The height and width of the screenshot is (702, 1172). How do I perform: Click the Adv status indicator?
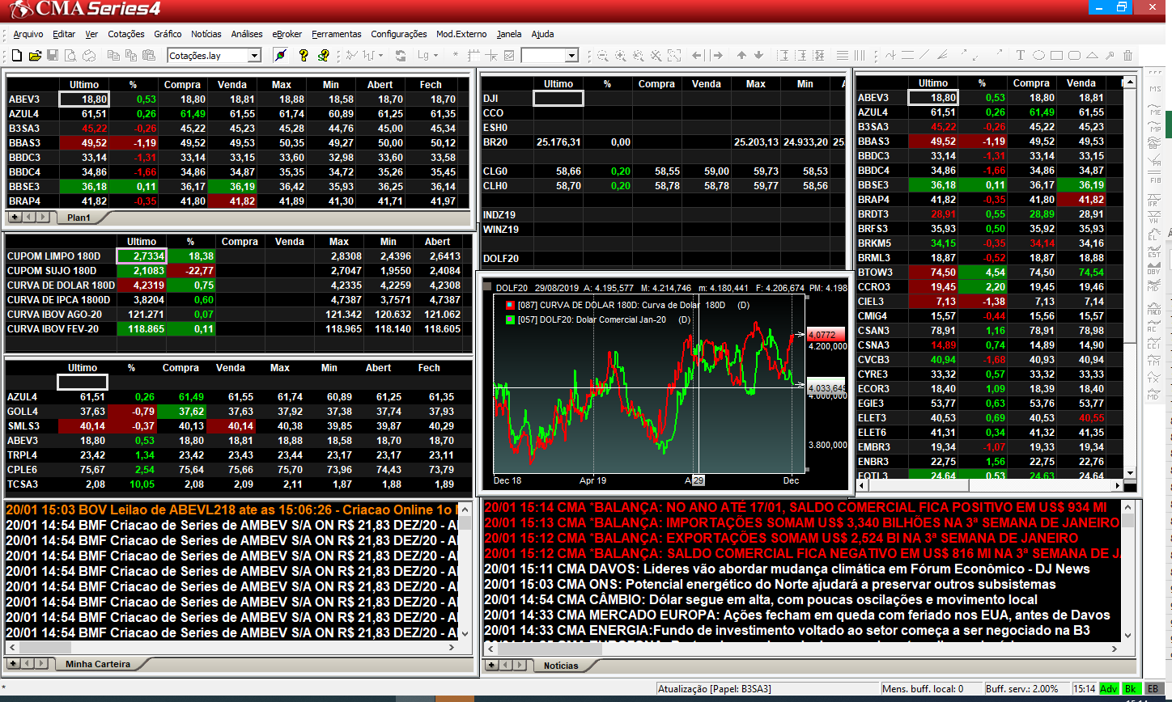point(1108,689)
